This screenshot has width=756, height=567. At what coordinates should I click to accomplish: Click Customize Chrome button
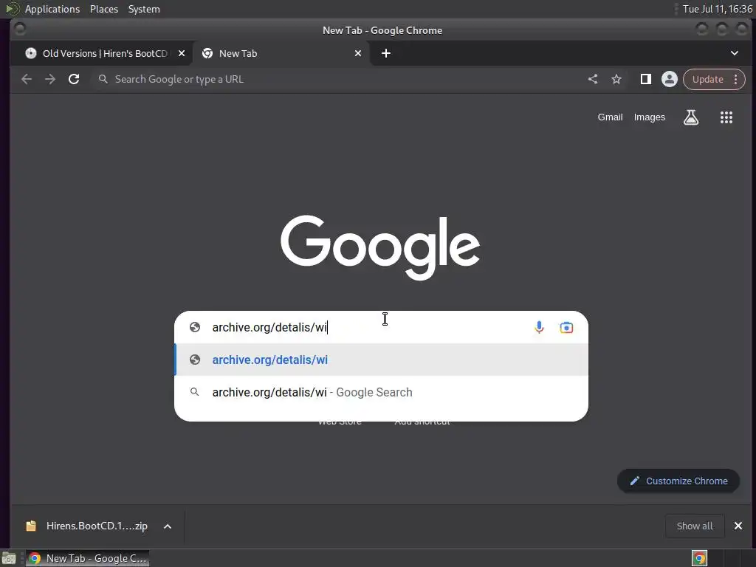tap(678, 481)
